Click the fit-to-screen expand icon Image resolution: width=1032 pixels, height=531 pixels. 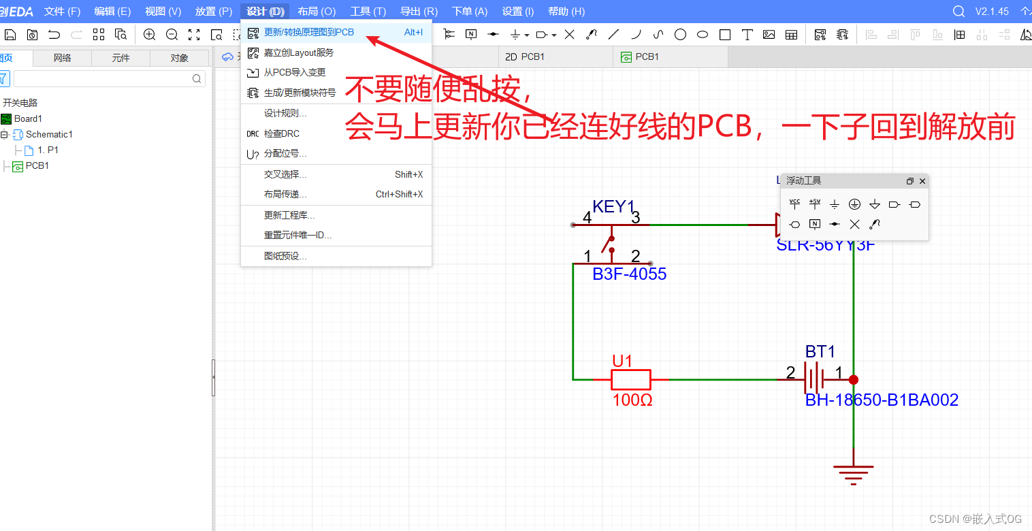(195, 35)
